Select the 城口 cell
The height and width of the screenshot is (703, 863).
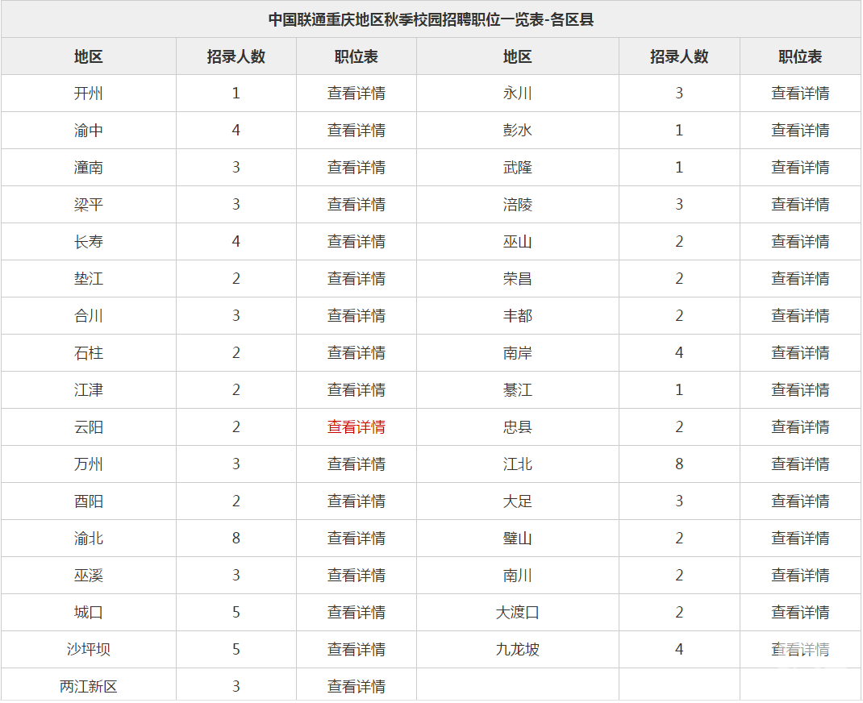tap(89, 612)
